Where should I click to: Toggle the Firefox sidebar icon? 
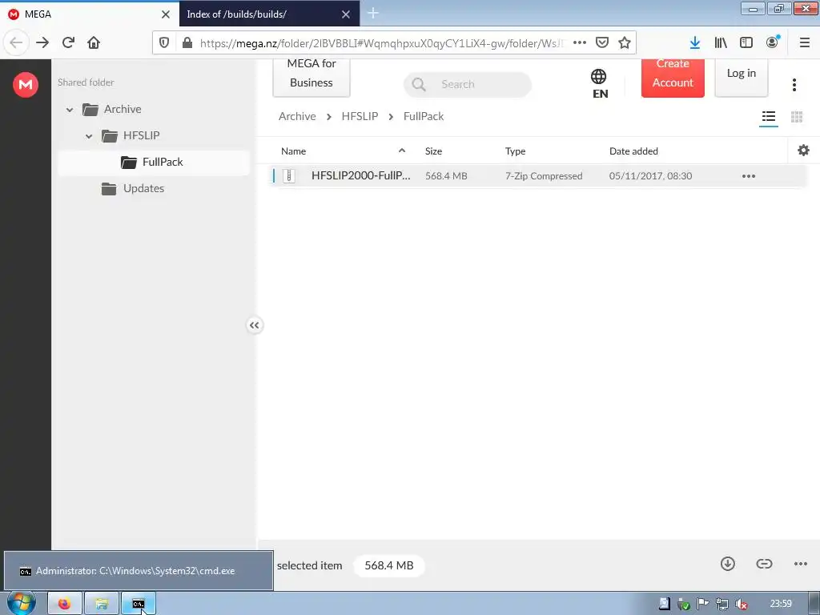(x=746, y=43)
